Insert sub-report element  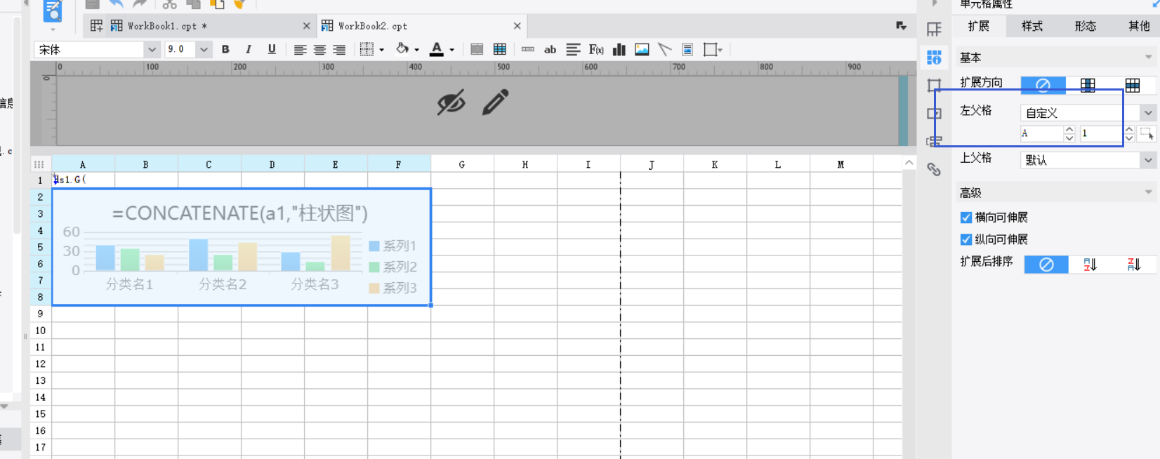[x=687, y=49]
